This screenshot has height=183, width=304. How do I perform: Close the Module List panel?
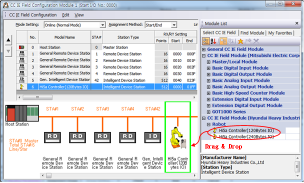296,23
